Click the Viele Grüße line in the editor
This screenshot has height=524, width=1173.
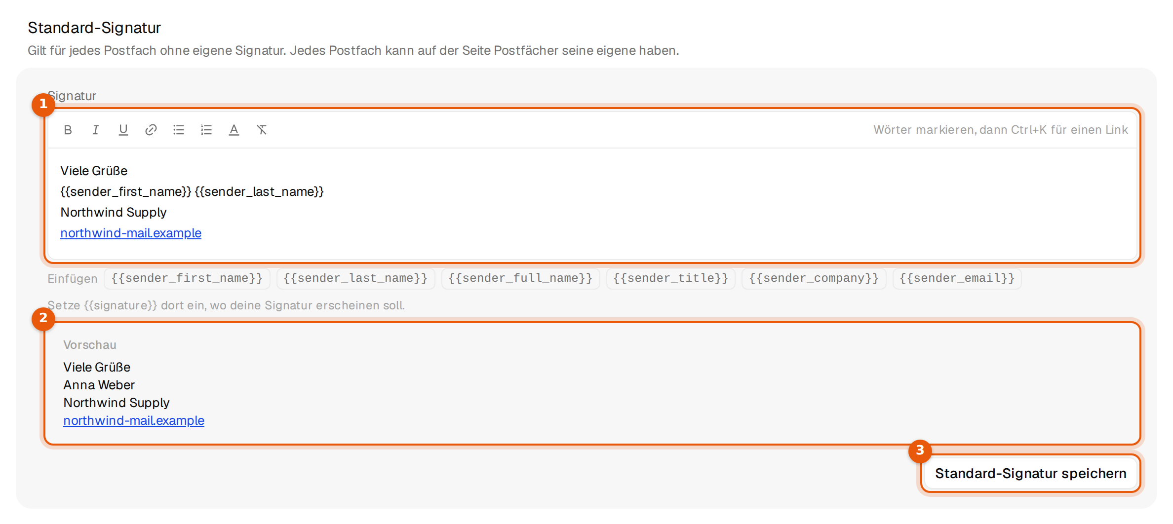[94, 171]
